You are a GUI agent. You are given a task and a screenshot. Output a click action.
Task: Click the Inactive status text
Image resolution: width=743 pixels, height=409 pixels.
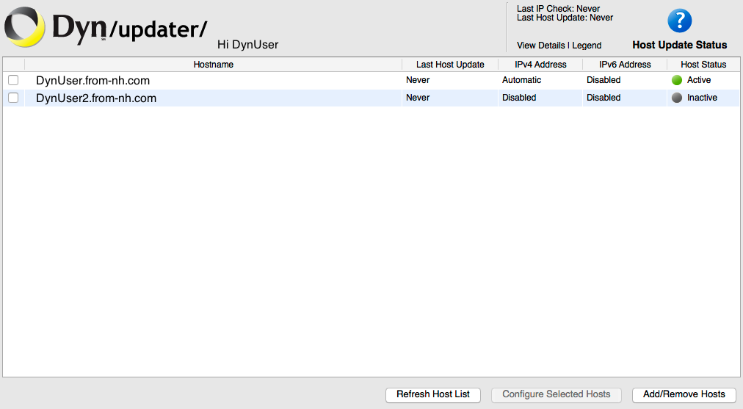(702, 98)
